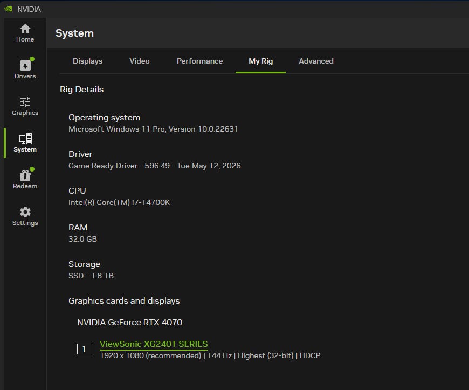
Task: Click the System page title
Action: click(x=75, y=33)
